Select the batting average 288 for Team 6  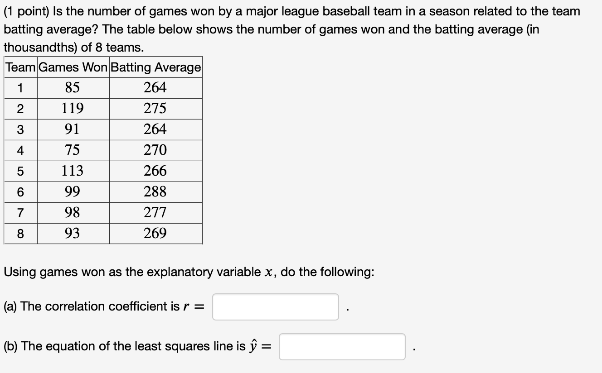(x=155, y=191)
